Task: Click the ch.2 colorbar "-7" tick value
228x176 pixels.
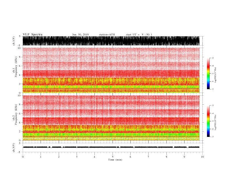Action: click(x=212, y=137)
